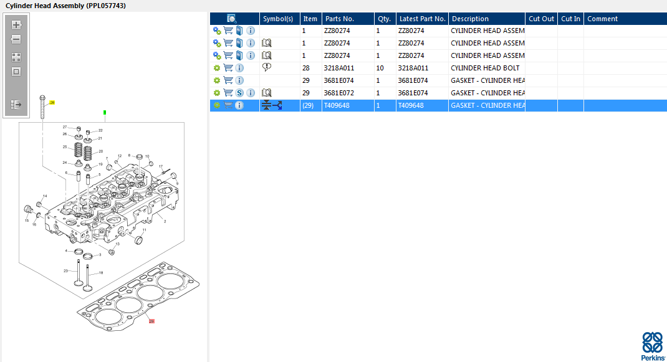
Task: Click gear icon in row with parts no. 3681E074
Action: pos(217,80)
